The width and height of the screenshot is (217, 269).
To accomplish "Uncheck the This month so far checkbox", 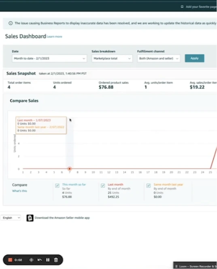I will 57,185.
